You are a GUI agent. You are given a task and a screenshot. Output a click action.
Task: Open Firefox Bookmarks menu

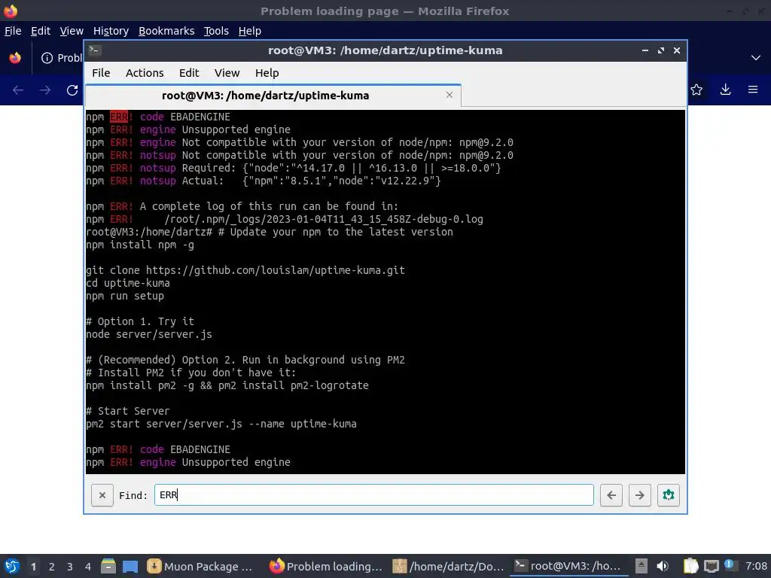tap(166, 31)
